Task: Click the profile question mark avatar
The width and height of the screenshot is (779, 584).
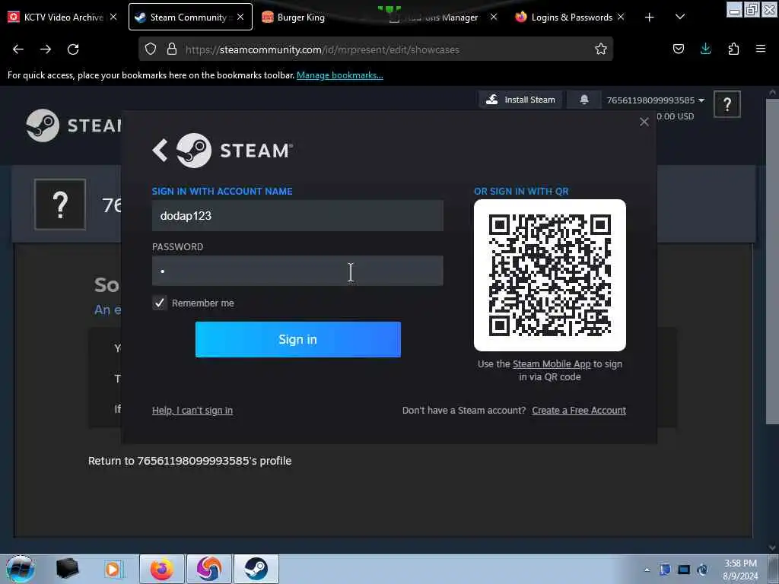Action: (60, 204)
